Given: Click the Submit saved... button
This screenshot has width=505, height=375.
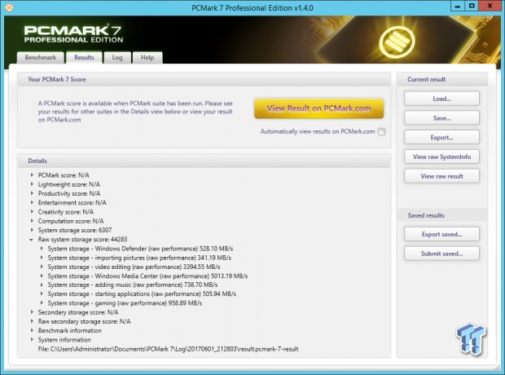Looking at the screenshot, I should pyautogui.click(x=441, y=254).
